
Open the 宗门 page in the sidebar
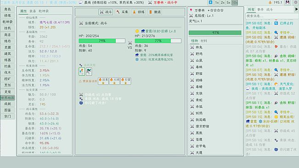click(x=8, y=117)
